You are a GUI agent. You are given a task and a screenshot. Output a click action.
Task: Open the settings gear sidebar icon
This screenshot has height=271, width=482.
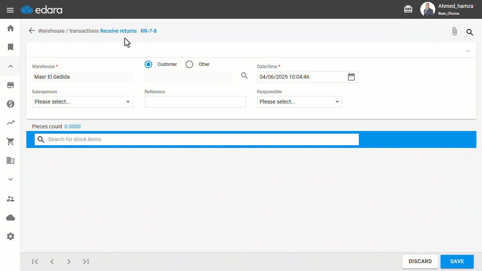coord(11,236)
